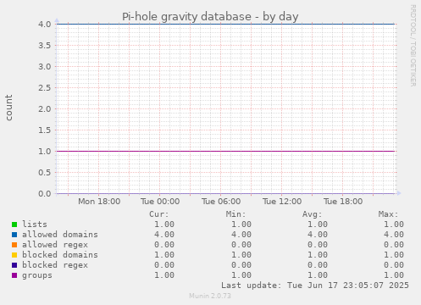Click allowed domains Max value 4.00
Screen dimensions: 421x305
(394, 235)
